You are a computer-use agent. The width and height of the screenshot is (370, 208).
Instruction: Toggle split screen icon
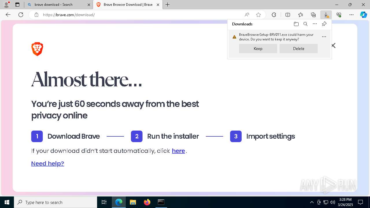coord(288,15)
